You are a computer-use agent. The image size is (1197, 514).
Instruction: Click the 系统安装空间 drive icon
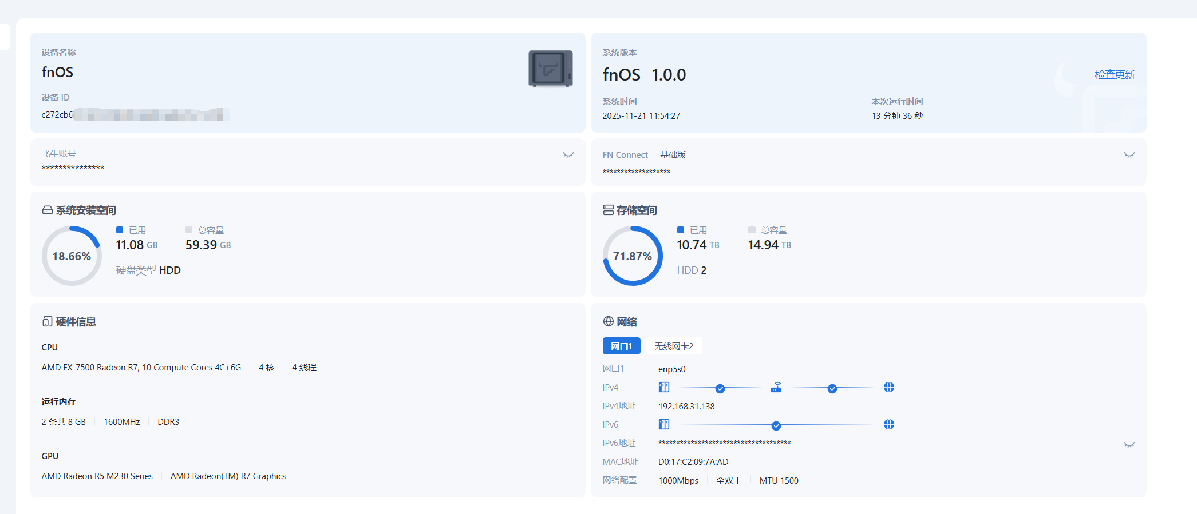(48, 210)
